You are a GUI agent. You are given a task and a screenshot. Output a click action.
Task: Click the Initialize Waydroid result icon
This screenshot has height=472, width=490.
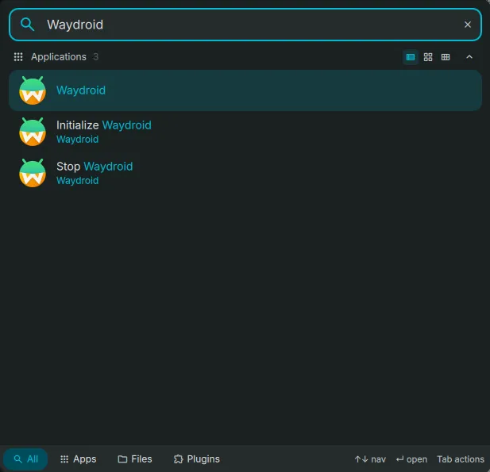(33, 132)
